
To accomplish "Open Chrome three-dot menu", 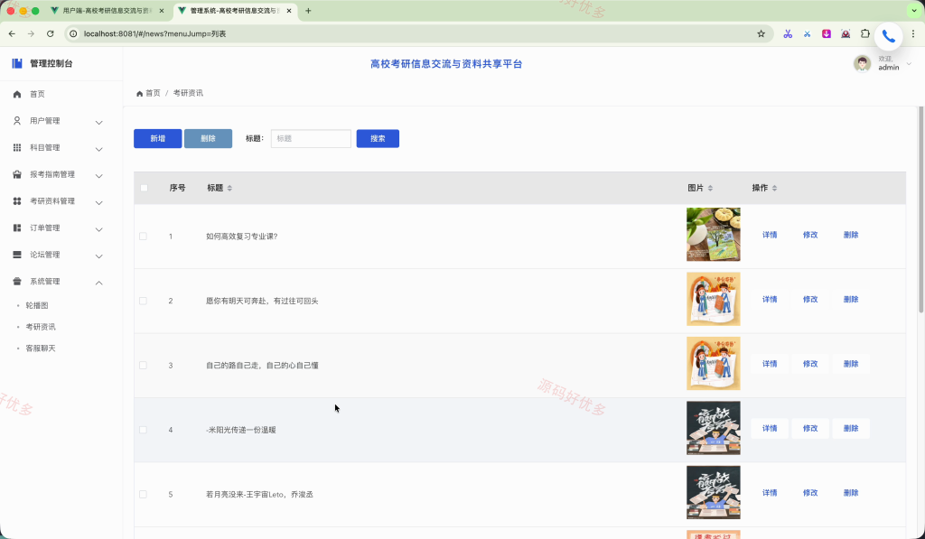I will click(x=913, y=33).
